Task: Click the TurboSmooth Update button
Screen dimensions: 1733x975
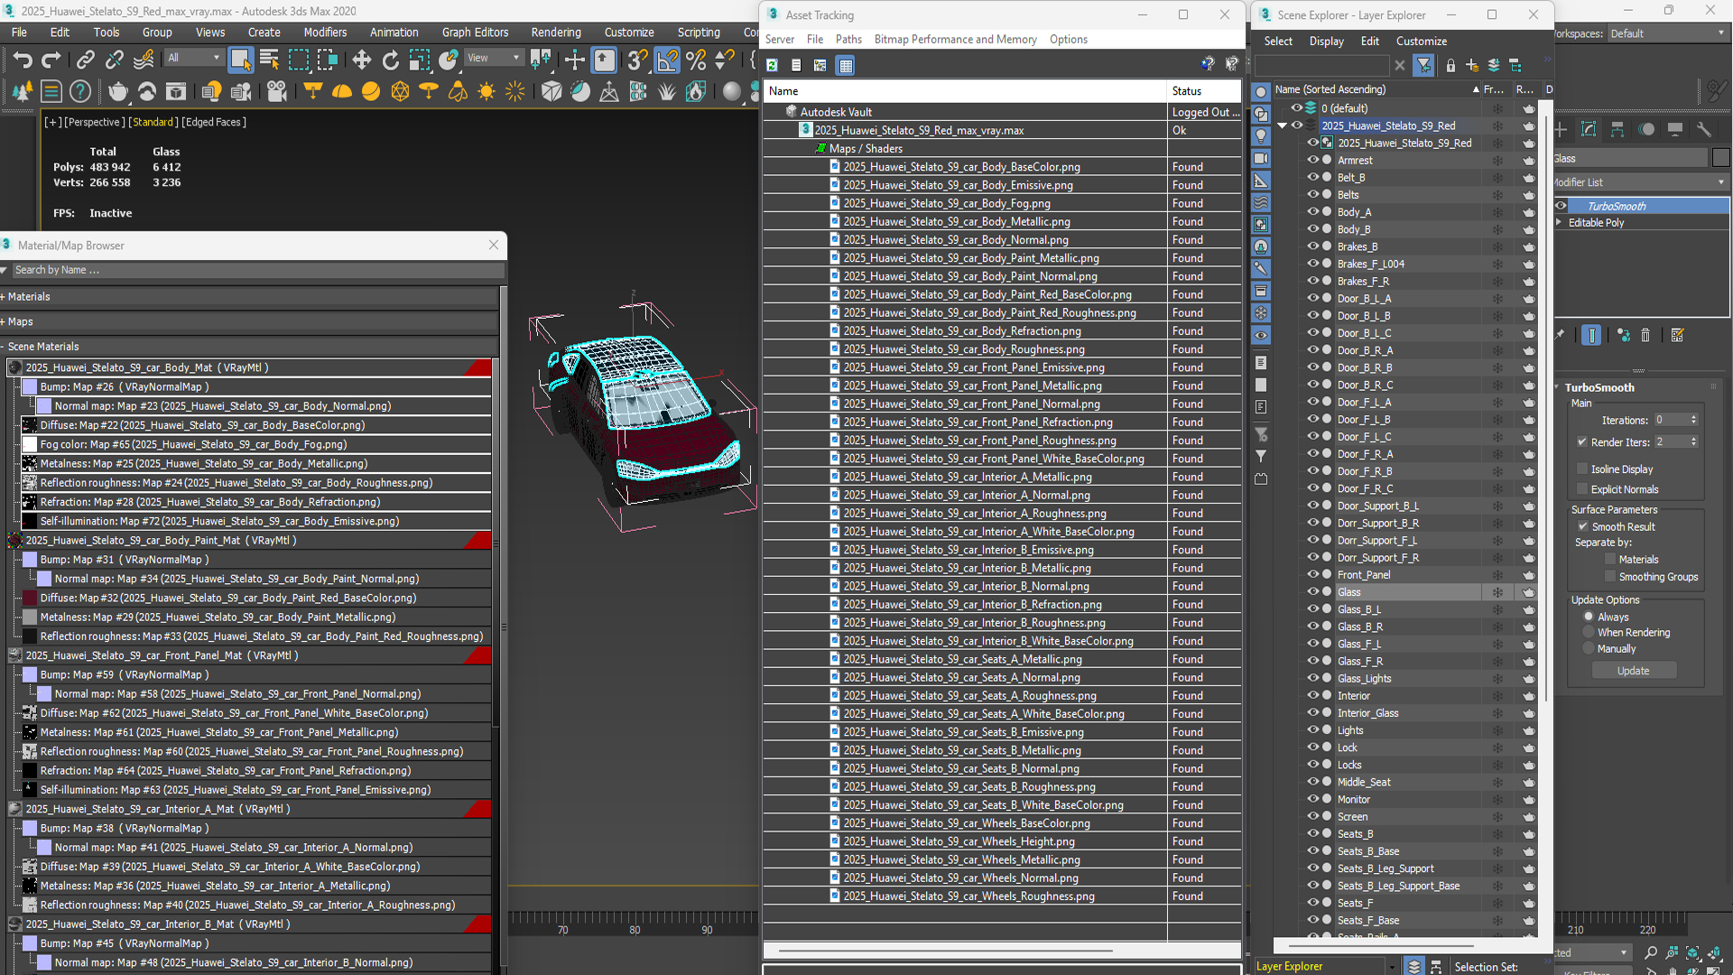Action: [1633, 671]
